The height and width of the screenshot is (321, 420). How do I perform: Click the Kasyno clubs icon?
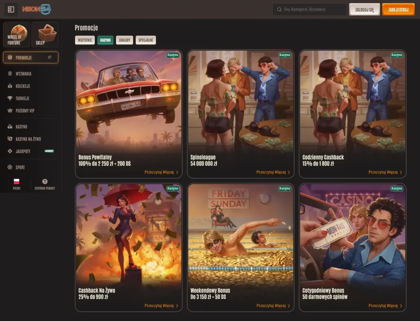tap(10, 127)
